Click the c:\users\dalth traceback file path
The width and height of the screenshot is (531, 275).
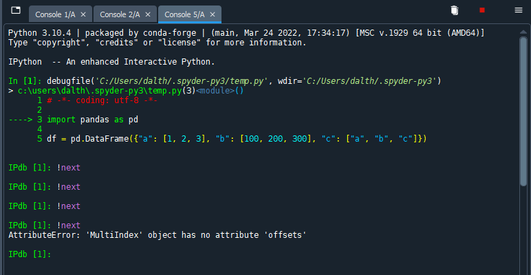point(100,91)
